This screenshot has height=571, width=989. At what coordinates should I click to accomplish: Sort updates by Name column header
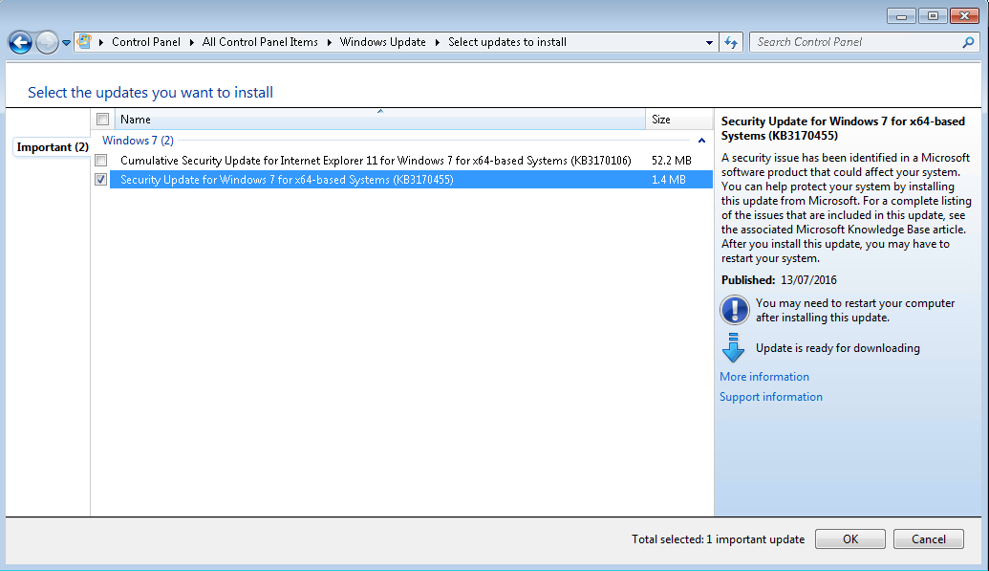point(379,120)
